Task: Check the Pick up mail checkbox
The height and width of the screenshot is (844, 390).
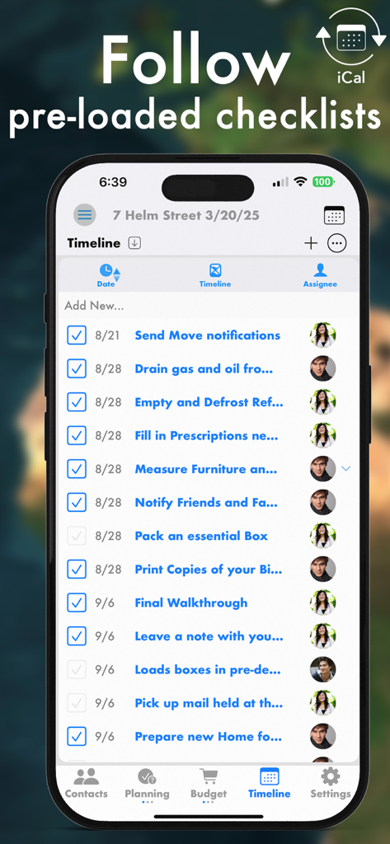Action: (77, 703)
